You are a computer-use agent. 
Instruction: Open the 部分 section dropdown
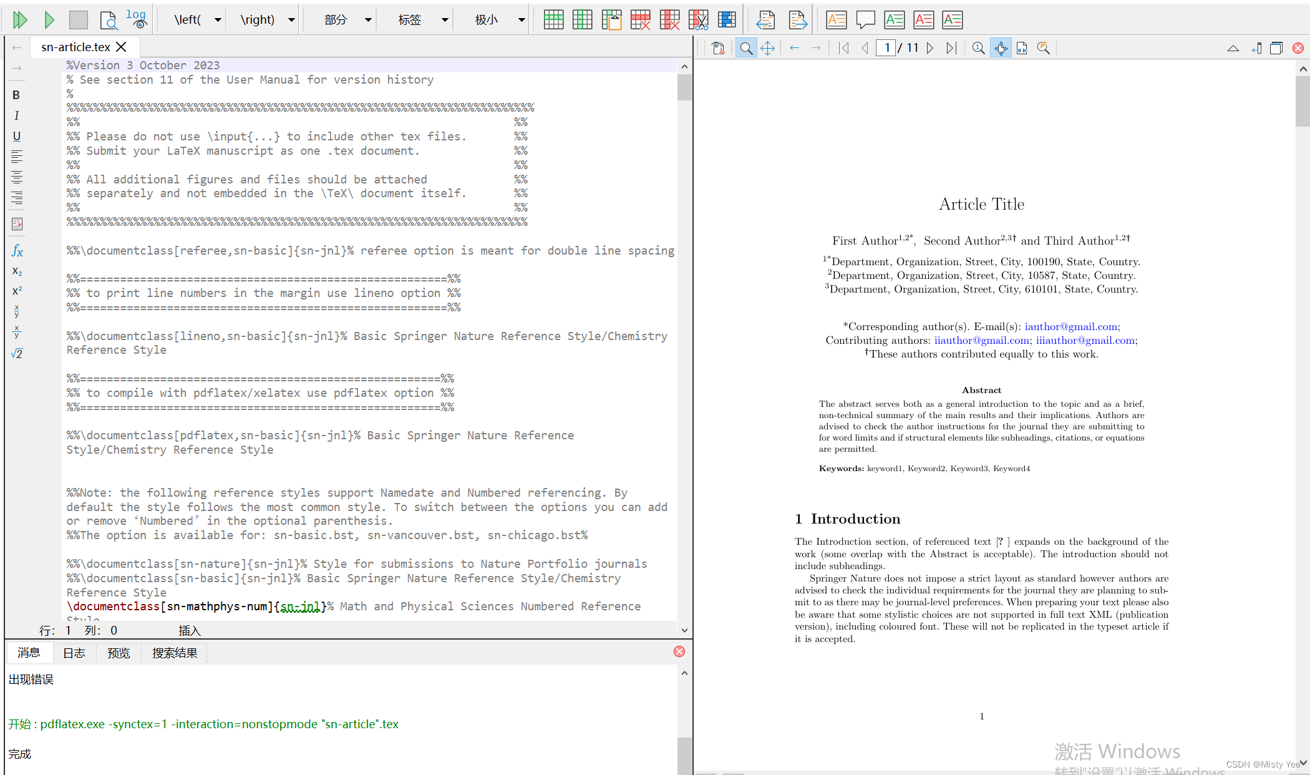(x=368, y=20)
